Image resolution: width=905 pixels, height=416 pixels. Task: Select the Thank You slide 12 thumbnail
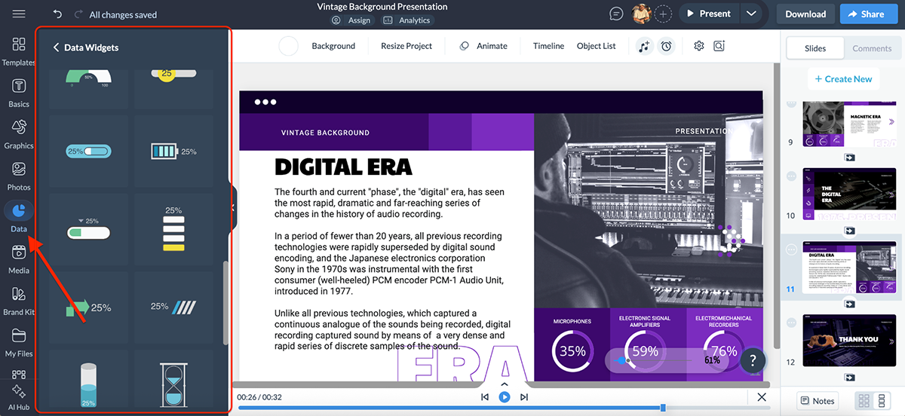click(849, 341)
